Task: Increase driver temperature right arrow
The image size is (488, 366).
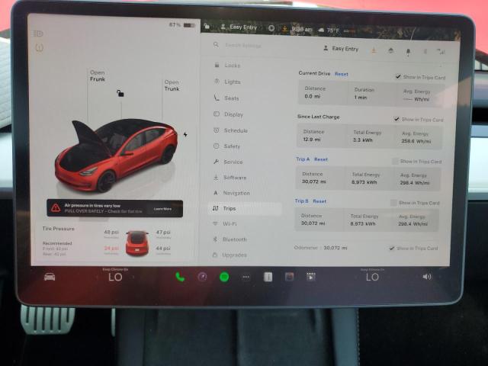Action: (133, 277)
